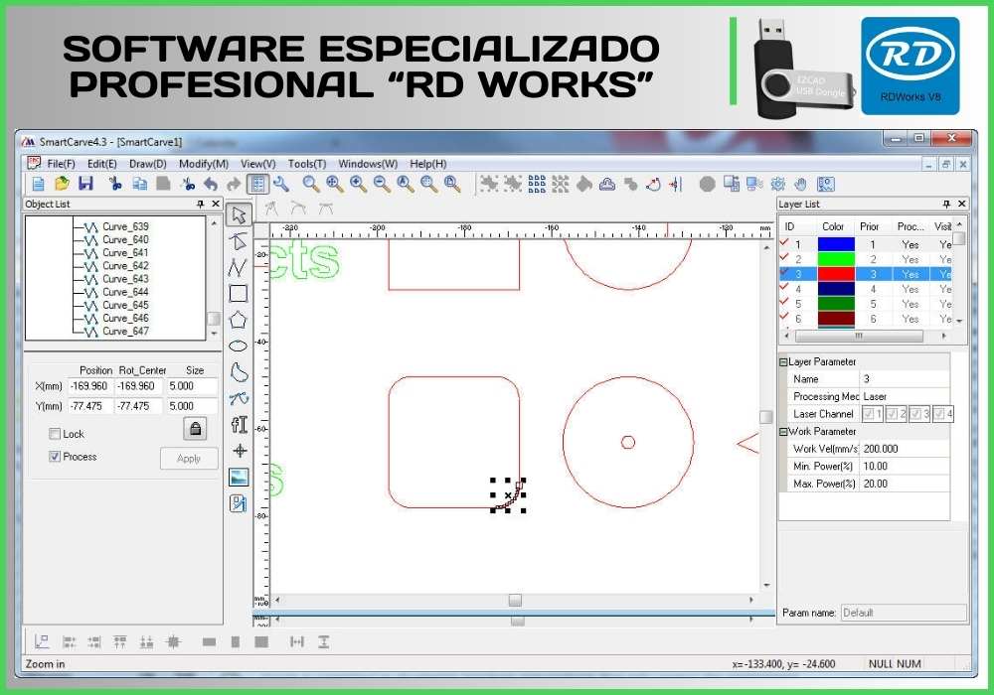Screen dimensions: 994x695
Task: Click the Redo arrow icon
Action: pos(234,185)
